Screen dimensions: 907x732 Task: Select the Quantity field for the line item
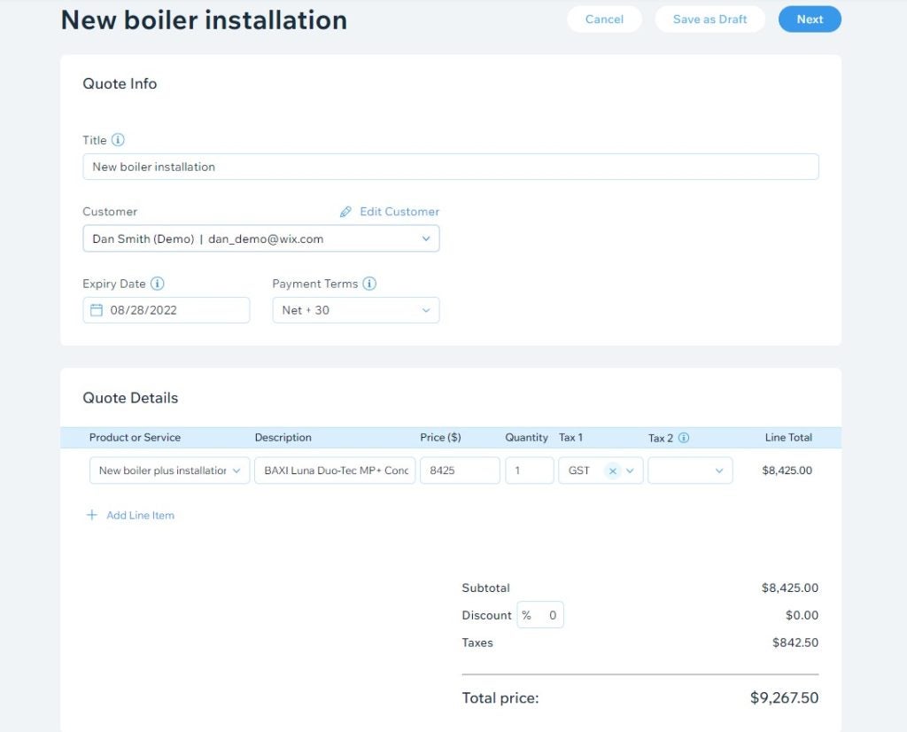click(529, 471)
